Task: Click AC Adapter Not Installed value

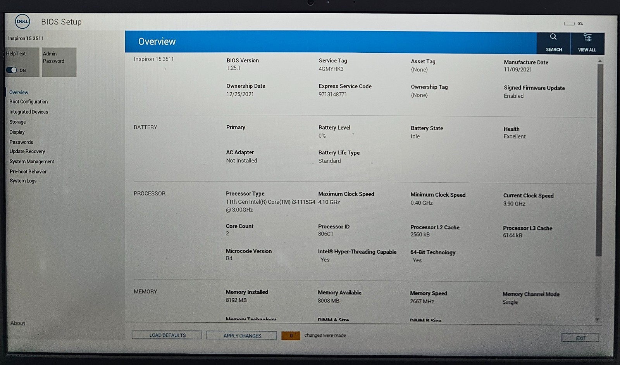Action: point(241,161)
